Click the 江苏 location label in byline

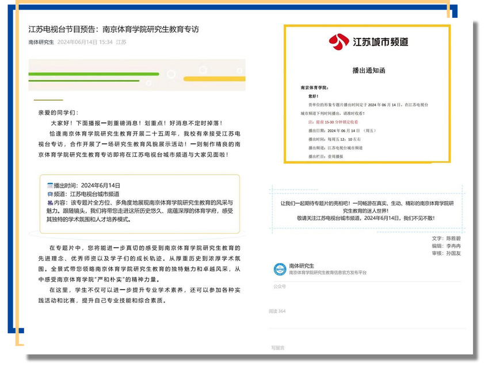pyautogui.click(x=121, y=42)
